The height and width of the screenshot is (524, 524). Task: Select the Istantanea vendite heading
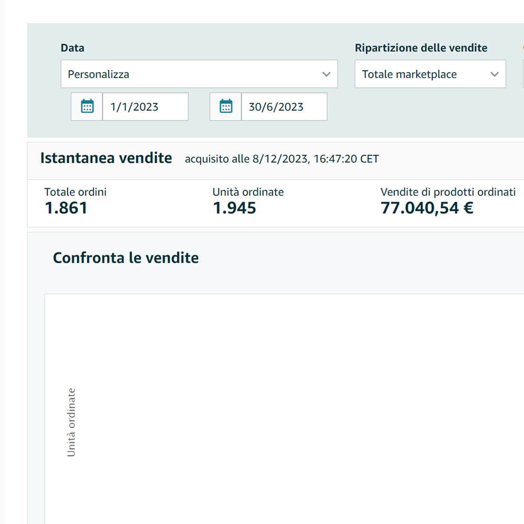(x=106, y=158)
